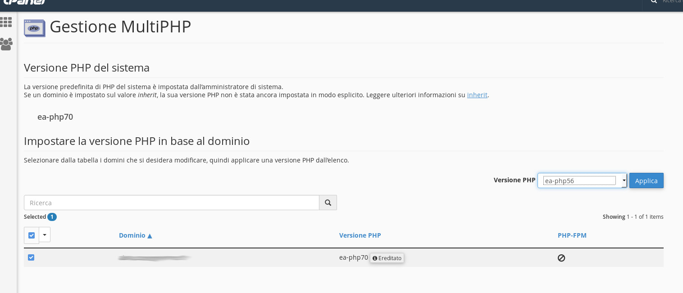
Task: Click the Versione PHP label beside dropdown
Action: click(515, 180)
